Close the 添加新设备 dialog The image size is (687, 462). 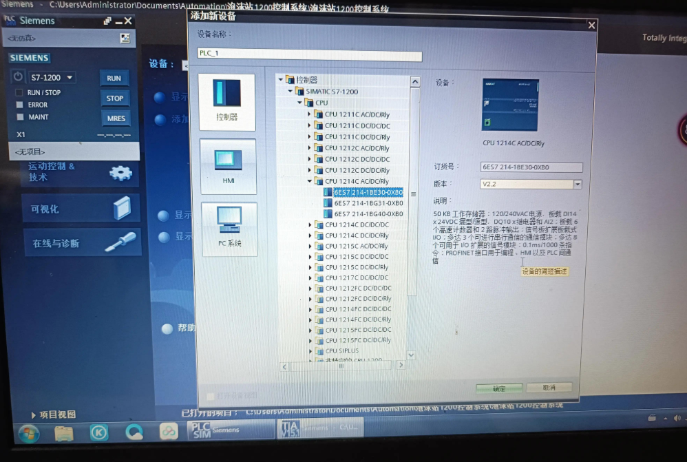591,25
